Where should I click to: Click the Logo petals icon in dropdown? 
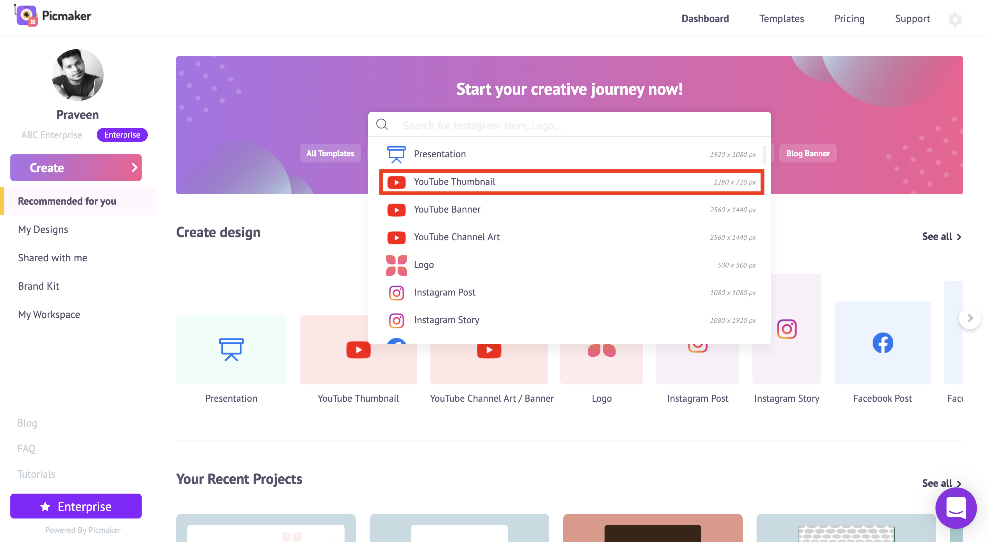tap(396, 265)
